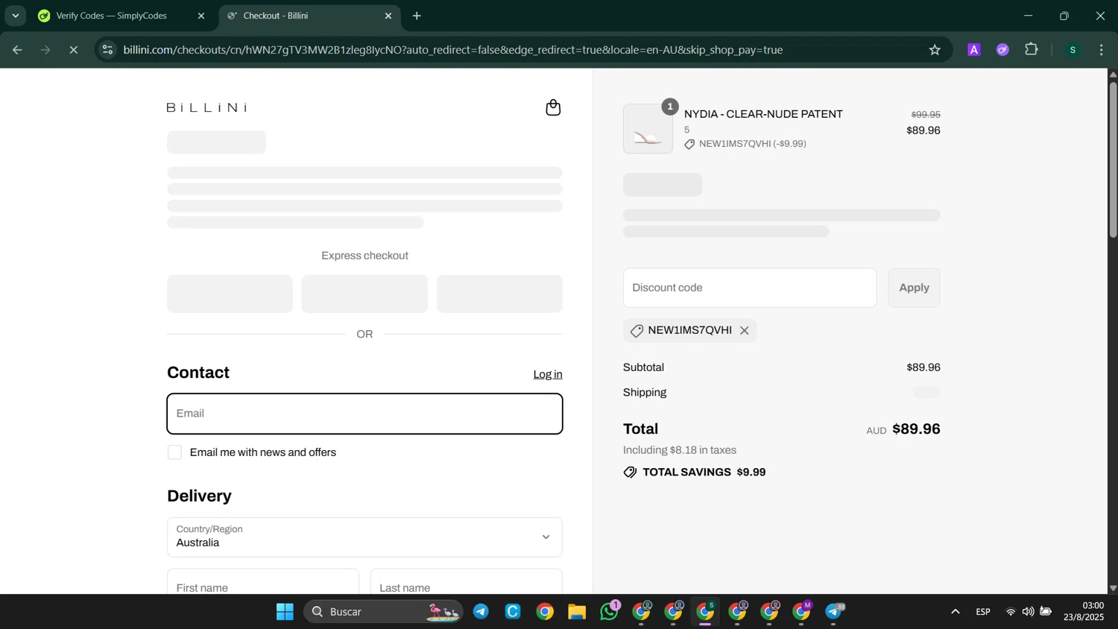The width and height of the screenshot is (1118, 629).
Task: Click the Apply discount button
Action: tap(914, 288)
